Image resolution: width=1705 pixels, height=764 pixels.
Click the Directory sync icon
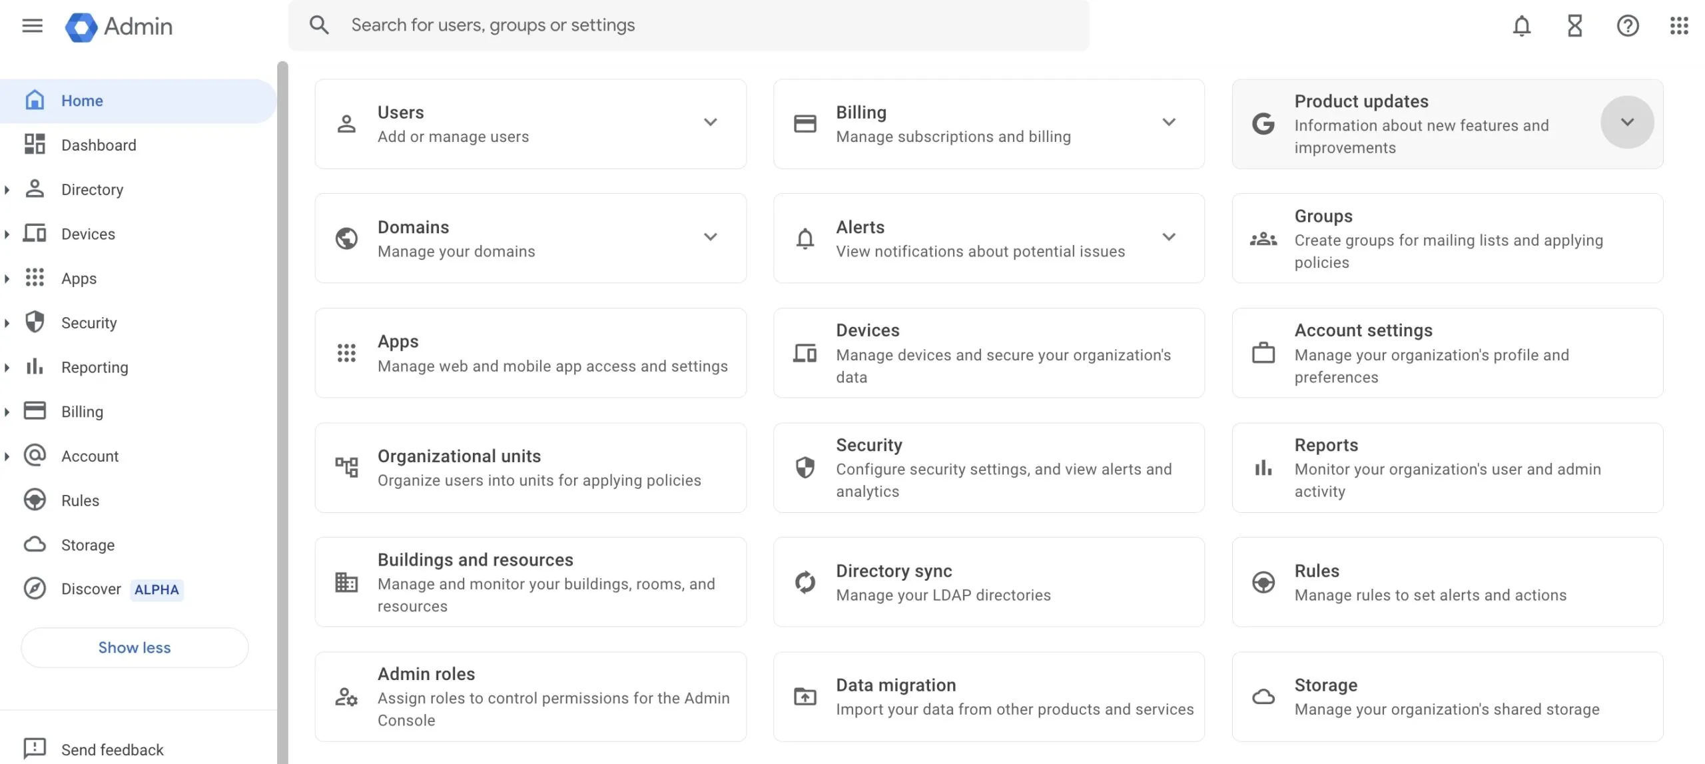pyautogui.click(x=805, y=581)
